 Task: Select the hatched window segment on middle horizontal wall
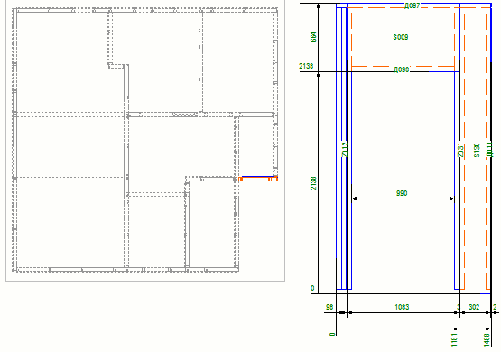(185, 115)
